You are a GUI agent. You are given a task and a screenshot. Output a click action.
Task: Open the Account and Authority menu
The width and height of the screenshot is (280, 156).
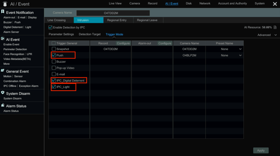(232, 3)
